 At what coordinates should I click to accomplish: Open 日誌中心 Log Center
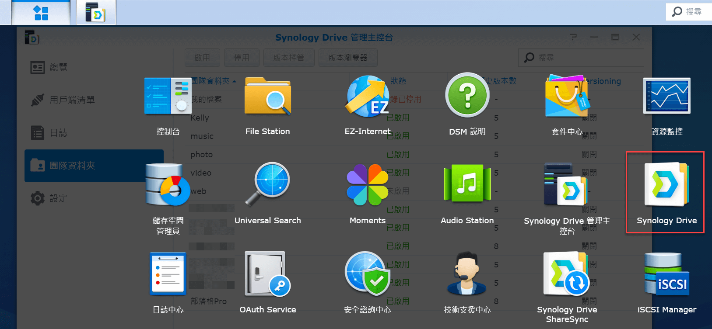[168, 283]
